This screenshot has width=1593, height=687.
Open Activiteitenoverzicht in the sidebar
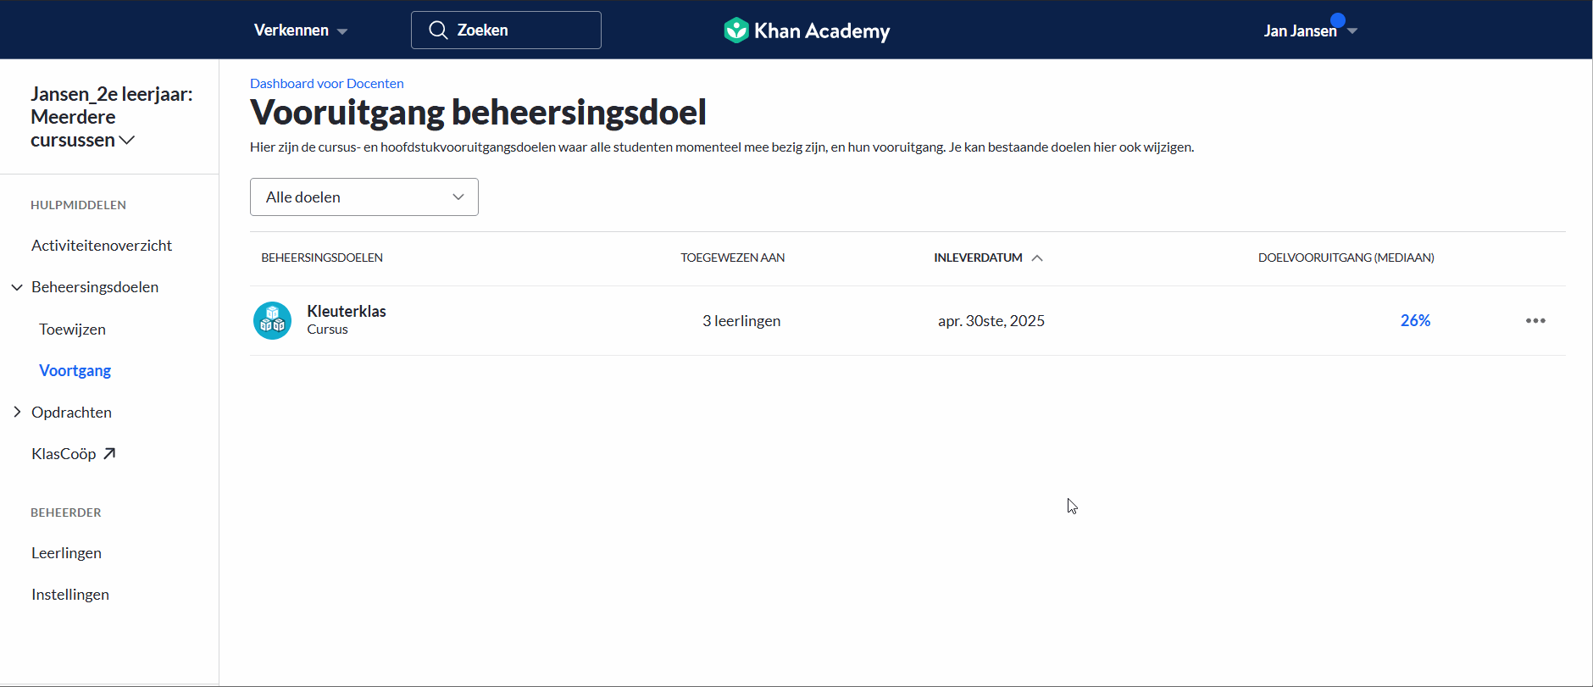[102, 246]
